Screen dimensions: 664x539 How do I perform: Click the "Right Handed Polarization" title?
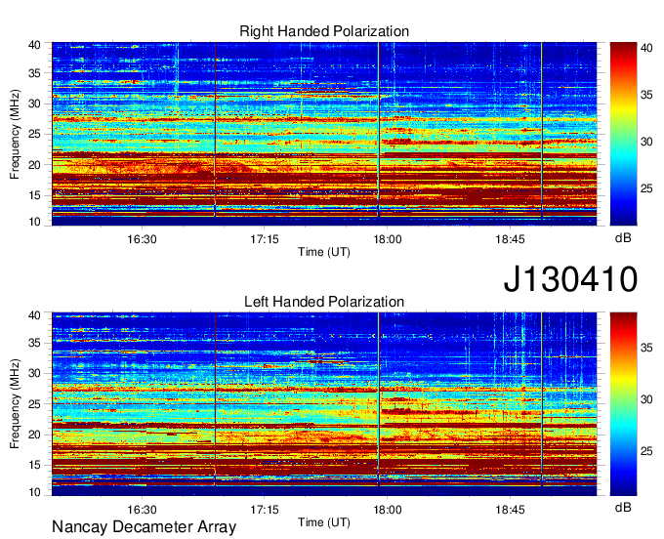coord(324,31)
